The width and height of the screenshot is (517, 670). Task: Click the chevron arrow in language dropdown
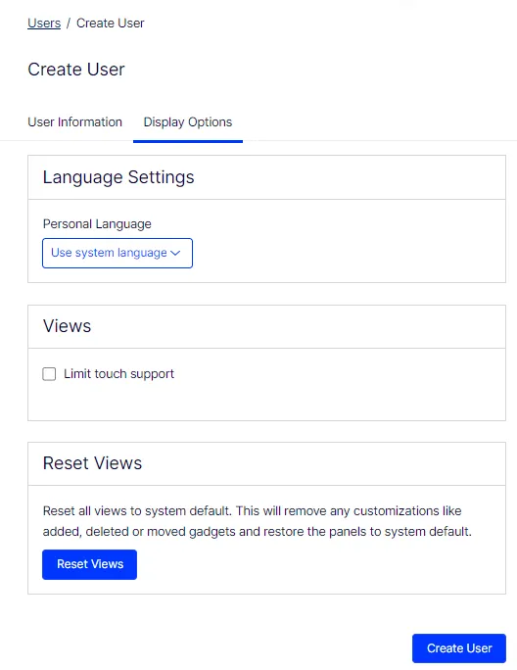click(175, 253)
